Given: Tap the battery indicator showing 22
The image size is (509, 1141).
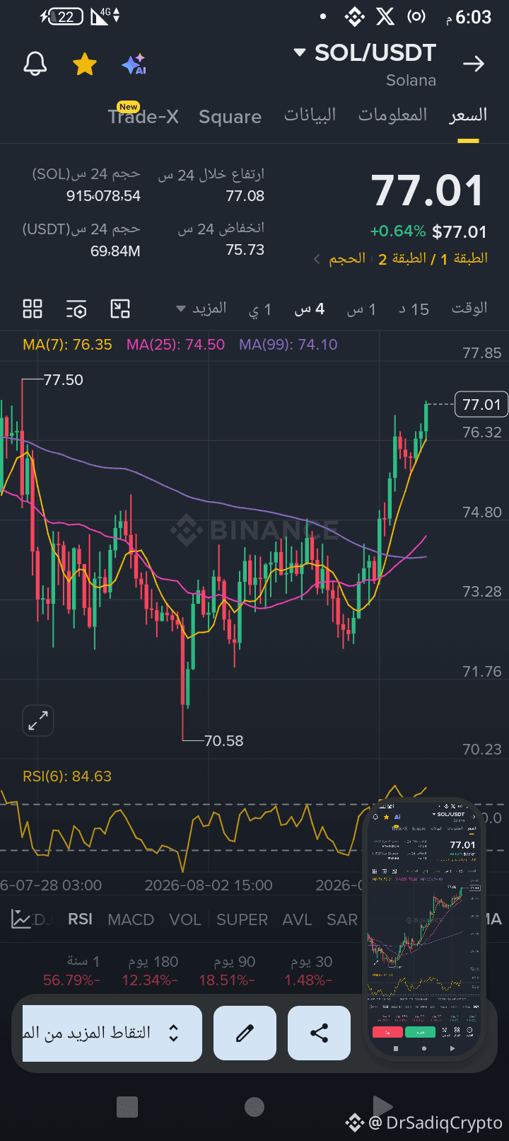Looking at the screenshot, I should point(66,16).
